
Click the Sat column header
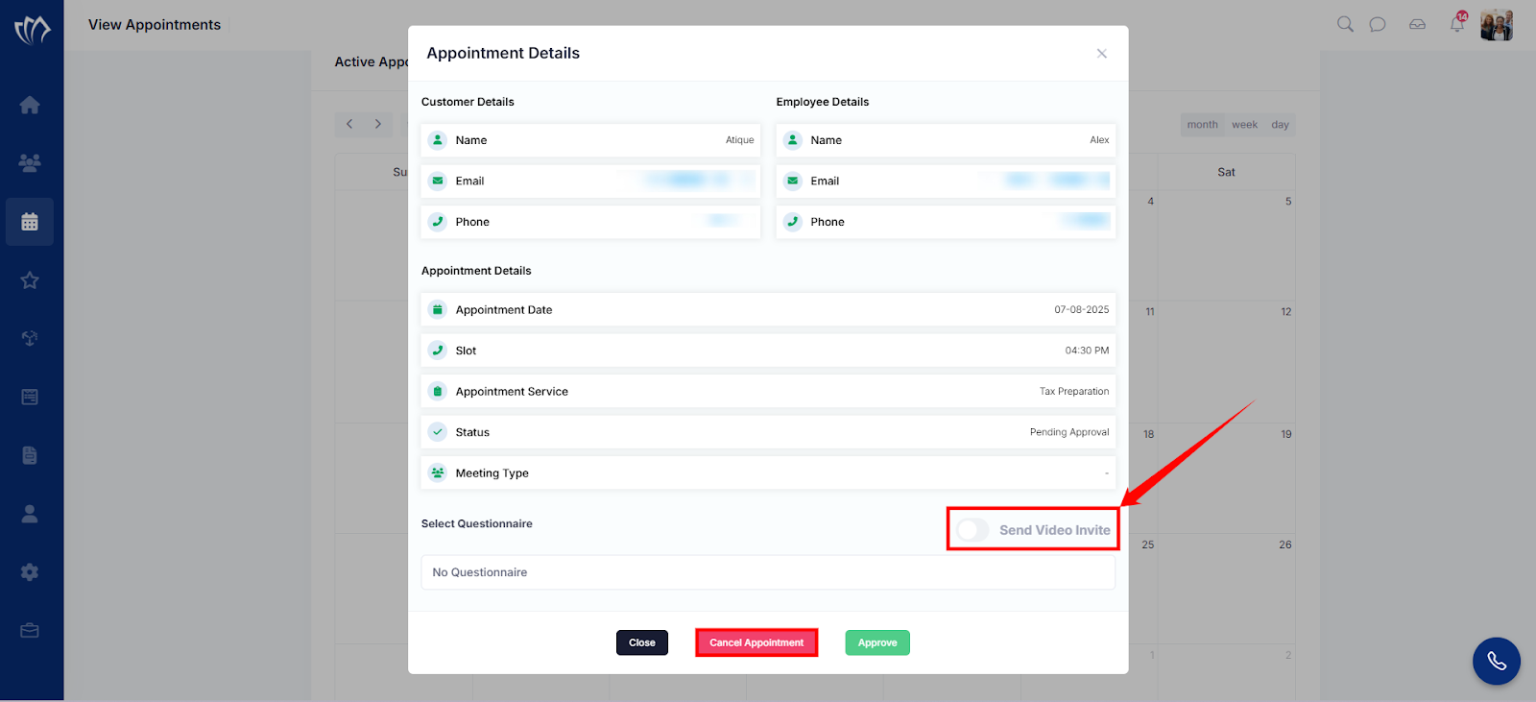coord(1226,173)
